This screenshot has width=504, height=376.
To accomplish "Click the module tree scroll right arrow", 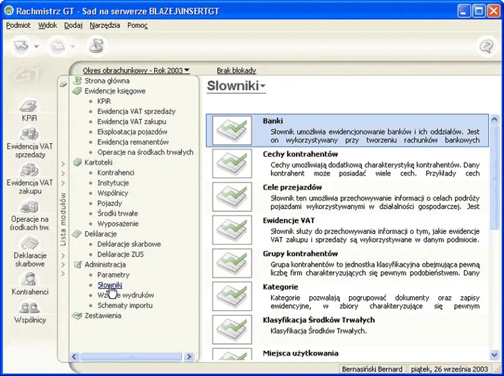I will point(189,357).
